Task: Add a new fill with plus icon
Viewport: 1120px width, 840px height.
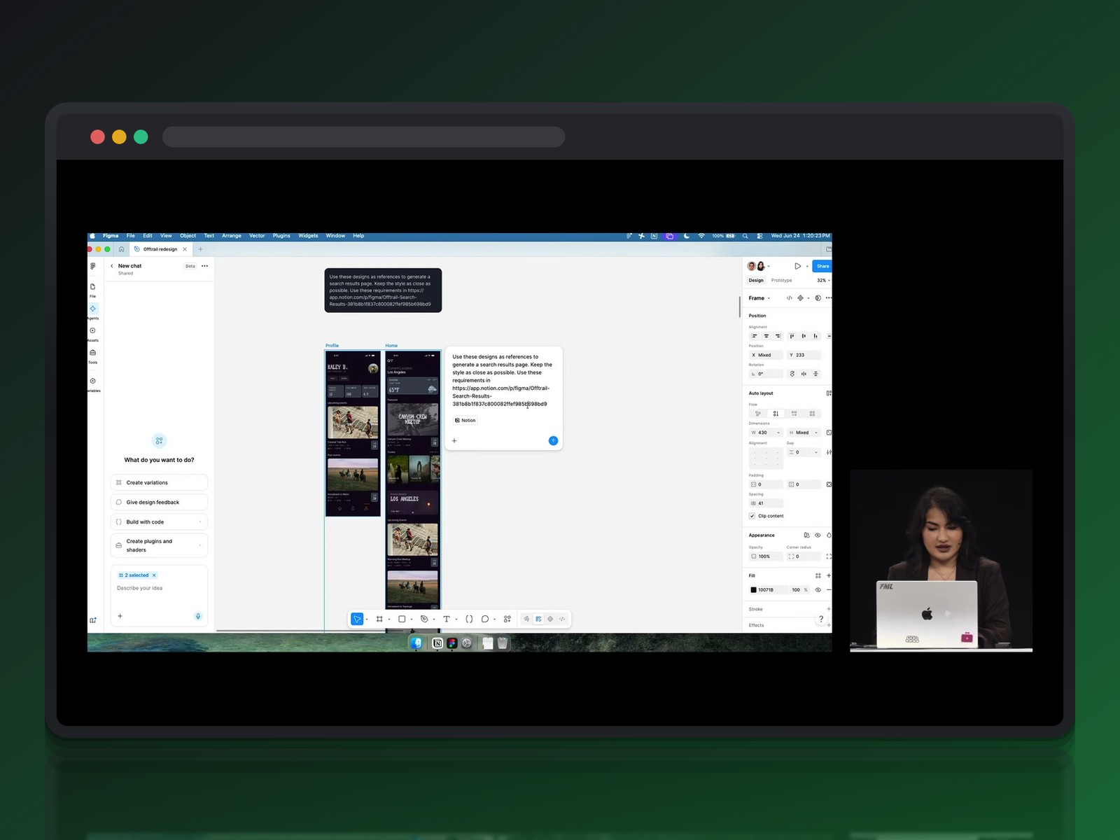Action: click(x=829, y=575)
